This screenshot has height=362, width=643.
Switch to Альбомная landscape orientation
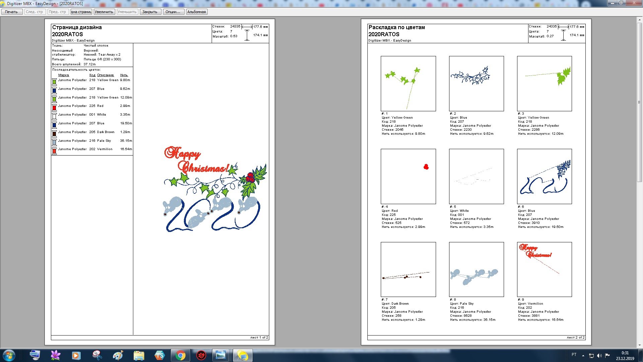[x=197, y=12]
